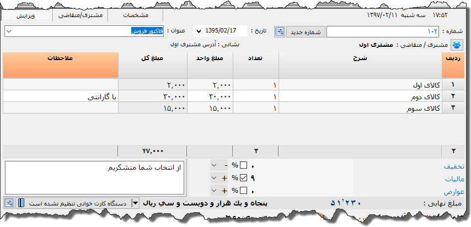Viewport: 471px width, 227px height.
Task: Click the address text آدرس مشتری اول
Action: click(x=192, y=45)
